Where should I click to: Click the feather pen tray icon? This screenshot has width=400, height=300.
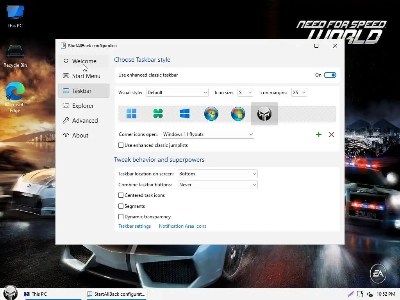coord(351,294)
